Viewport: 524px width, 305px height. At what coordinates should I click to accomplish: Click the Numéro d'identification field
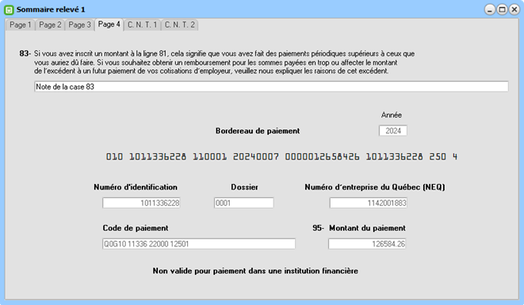(x=141, y=203)
